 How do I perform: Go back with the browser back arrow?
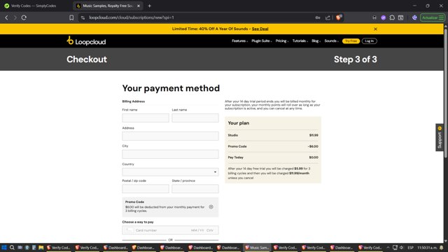click(x=6, y=17)
